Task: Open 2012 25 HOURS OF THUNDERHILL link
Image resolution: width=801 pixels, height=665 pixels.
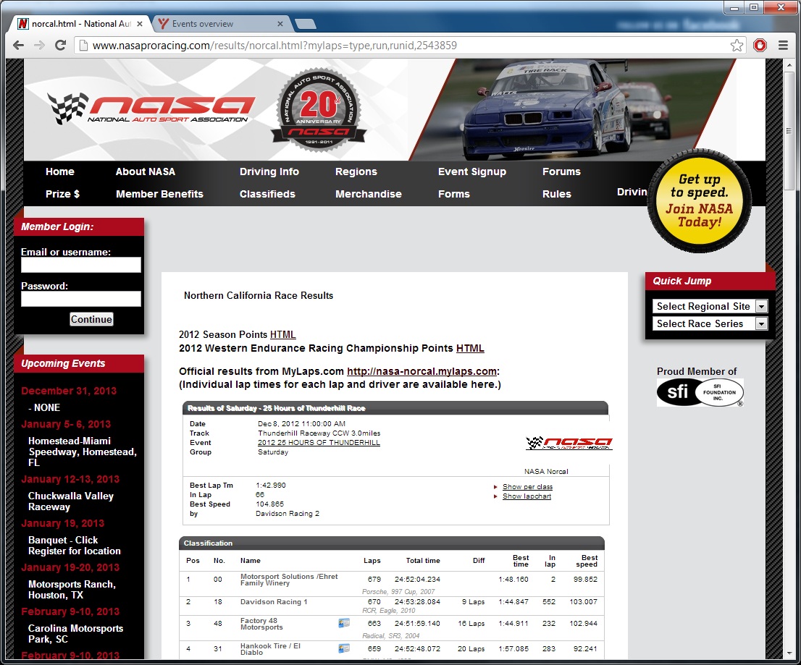Action: pyautogui.click(x=319, y=442)
